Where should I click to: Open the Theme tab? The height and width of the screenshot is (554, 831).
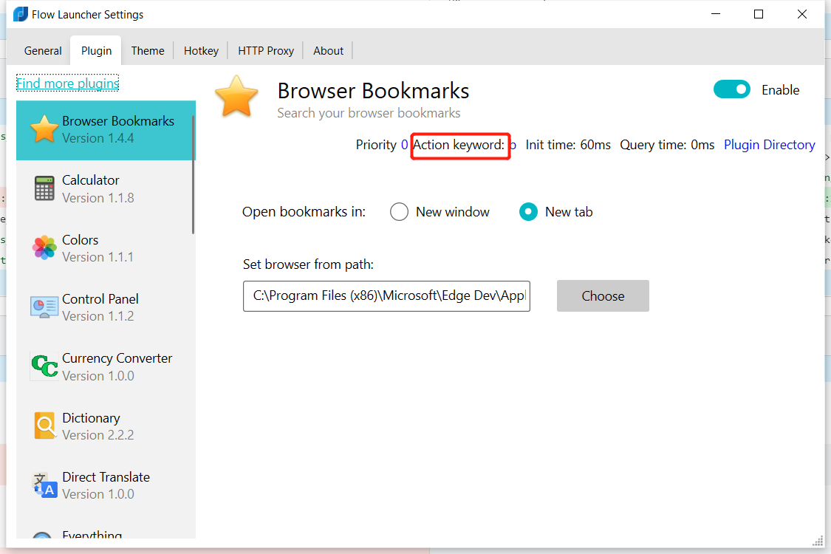[148, 51]
